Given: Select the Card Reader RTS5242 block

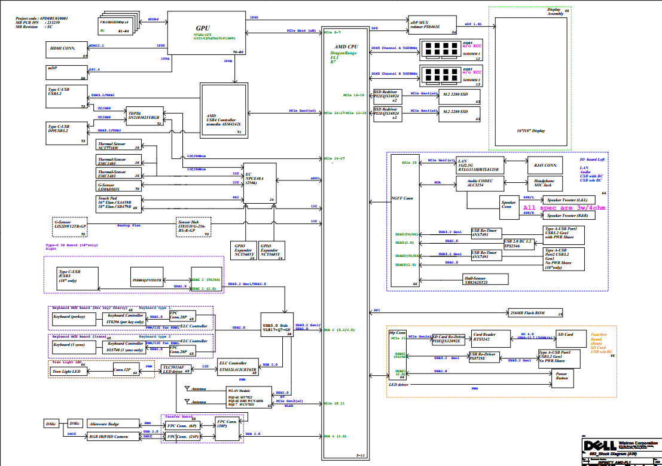Looking at the screenshot, I should pos(490,339).
